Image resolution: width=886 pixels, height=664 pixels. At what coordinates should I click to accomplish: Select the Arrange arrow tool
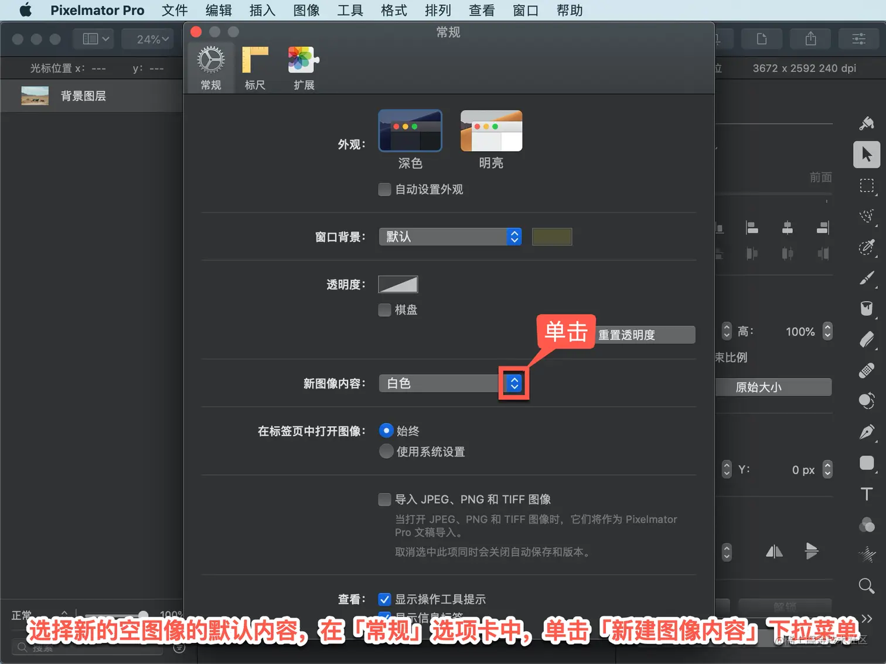pos(867,155)
